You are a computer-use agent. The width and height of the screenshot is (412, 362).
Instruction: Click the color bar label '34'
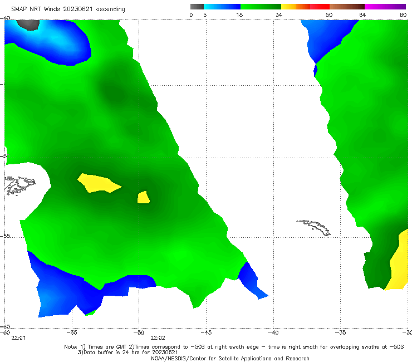pos(279,14)
